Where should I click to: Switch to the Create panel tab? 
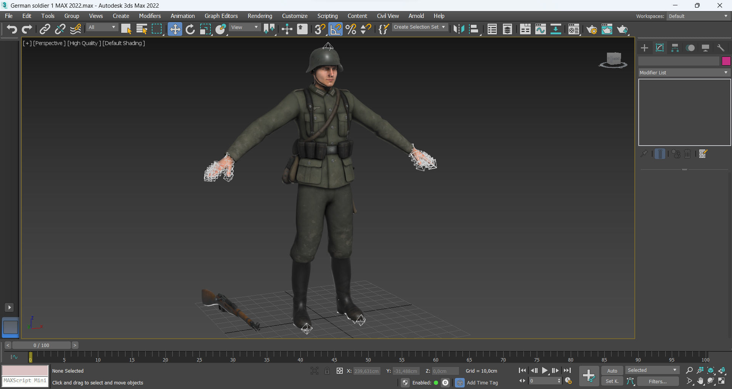[x=644, y=48]
